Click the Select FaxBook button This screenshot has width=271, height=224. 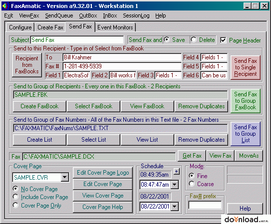click(x=93, y=106)
